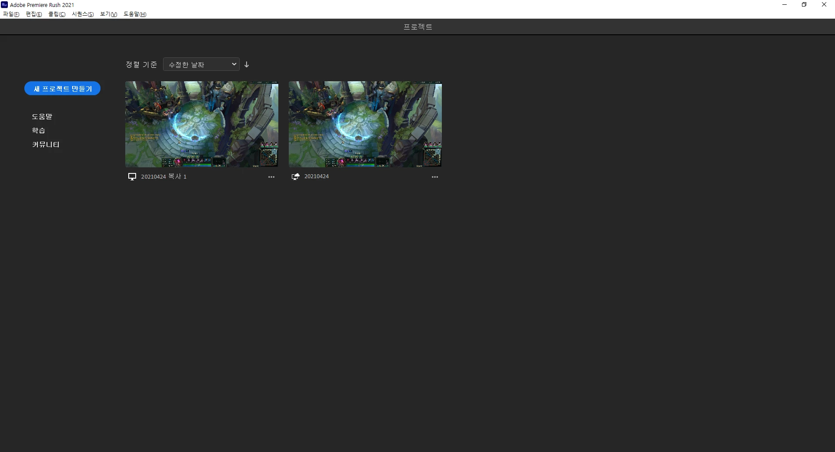This screenshot has height=452, width=835.
Task: Minimize the Premiere Rush window
Action: 785,5
